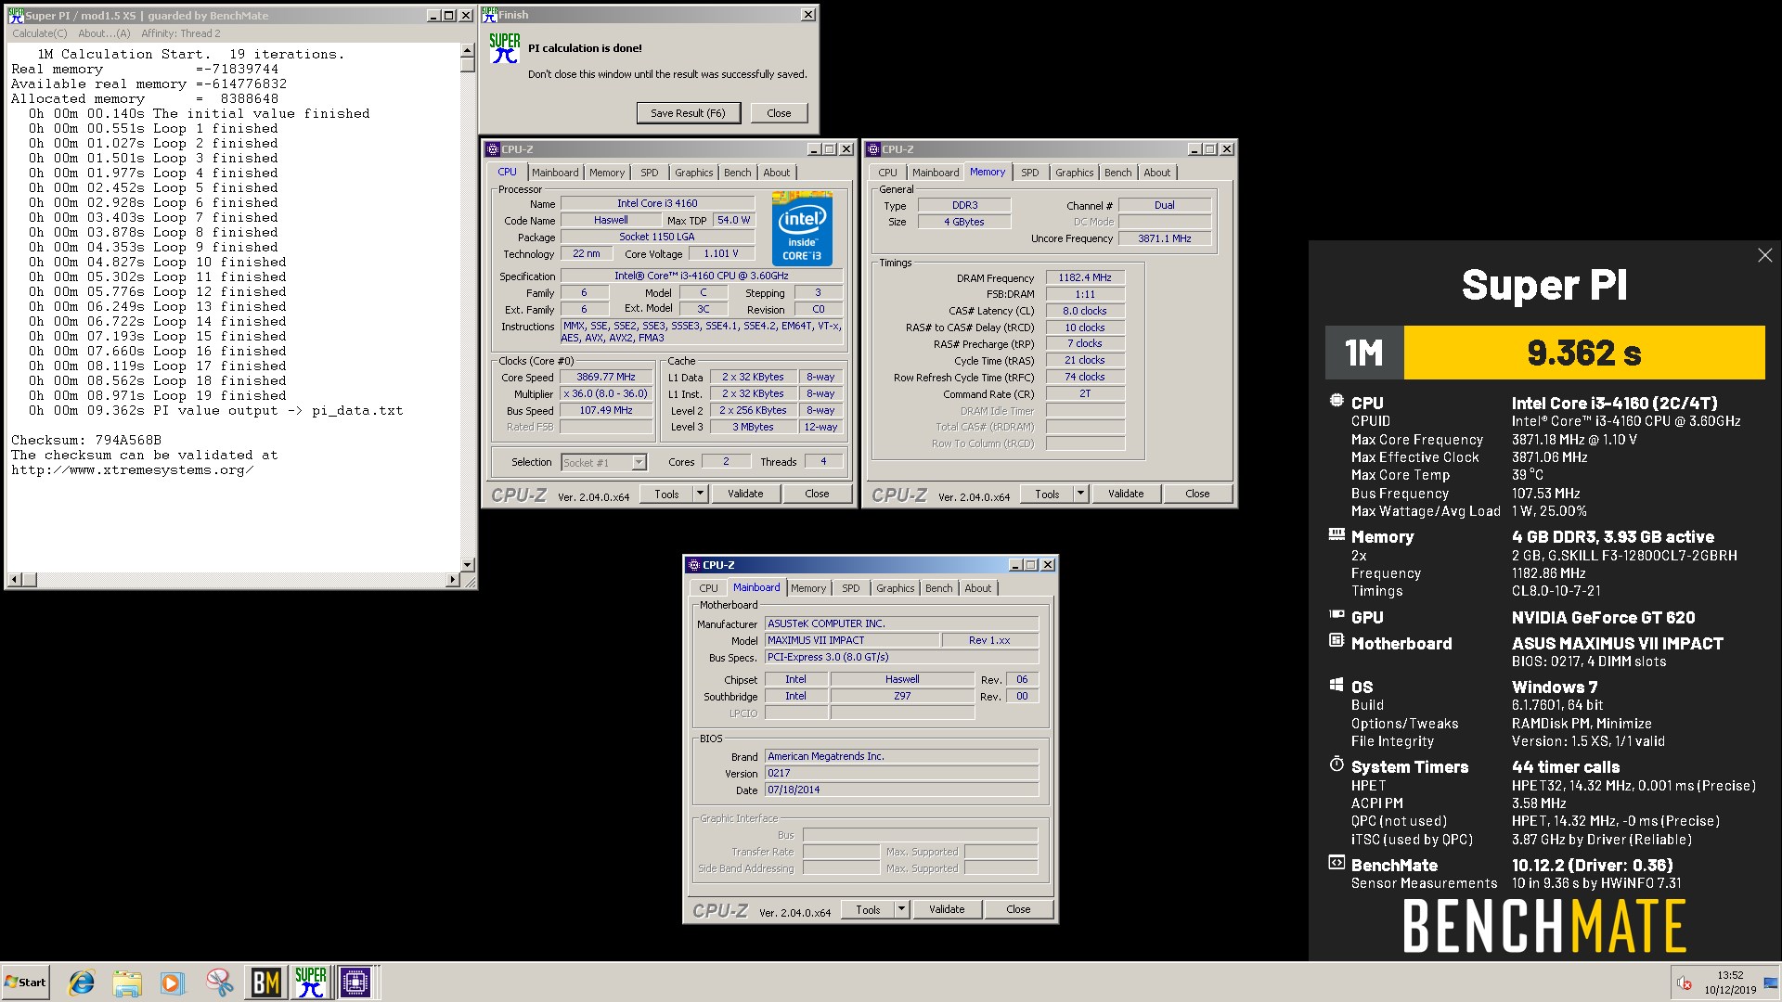Click the Super PI icon in Finish dialog
Image resolution: width=1782 pixels, height=1002 pixels.
coord(504,48)
